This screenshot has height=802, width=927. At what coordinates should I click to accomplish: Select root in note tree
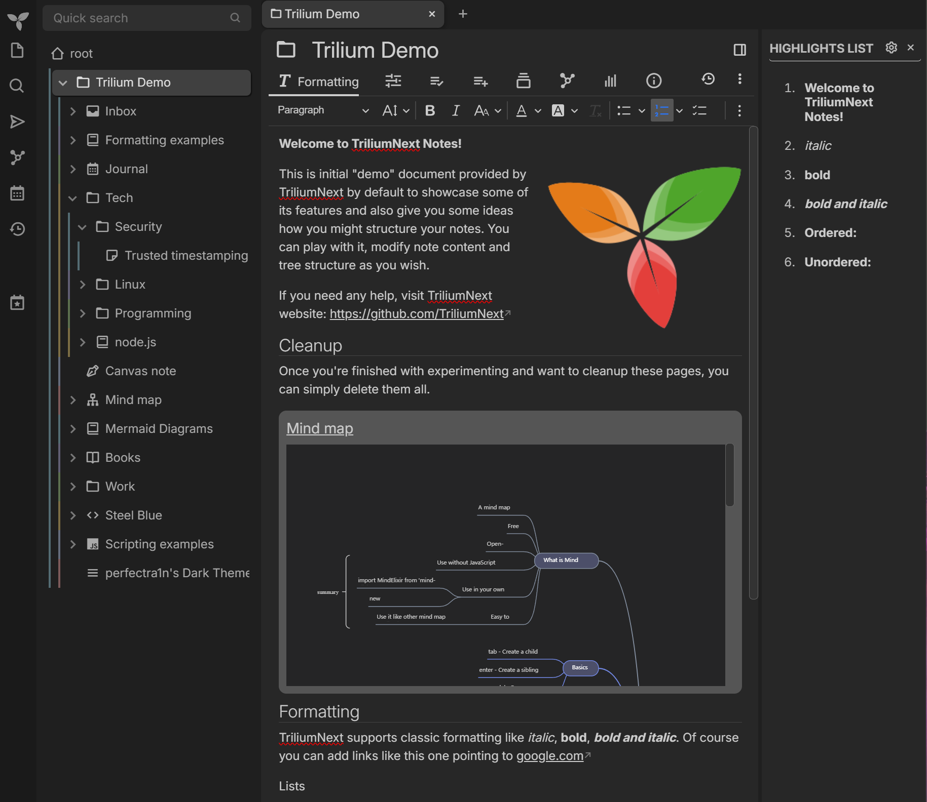point(81,54)
